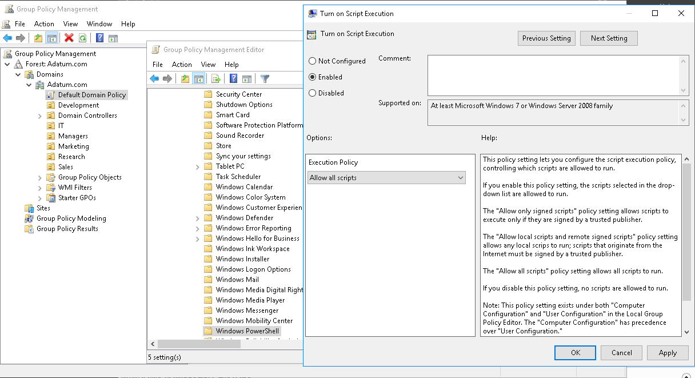Expand the Group Policy Objects node

40,177
